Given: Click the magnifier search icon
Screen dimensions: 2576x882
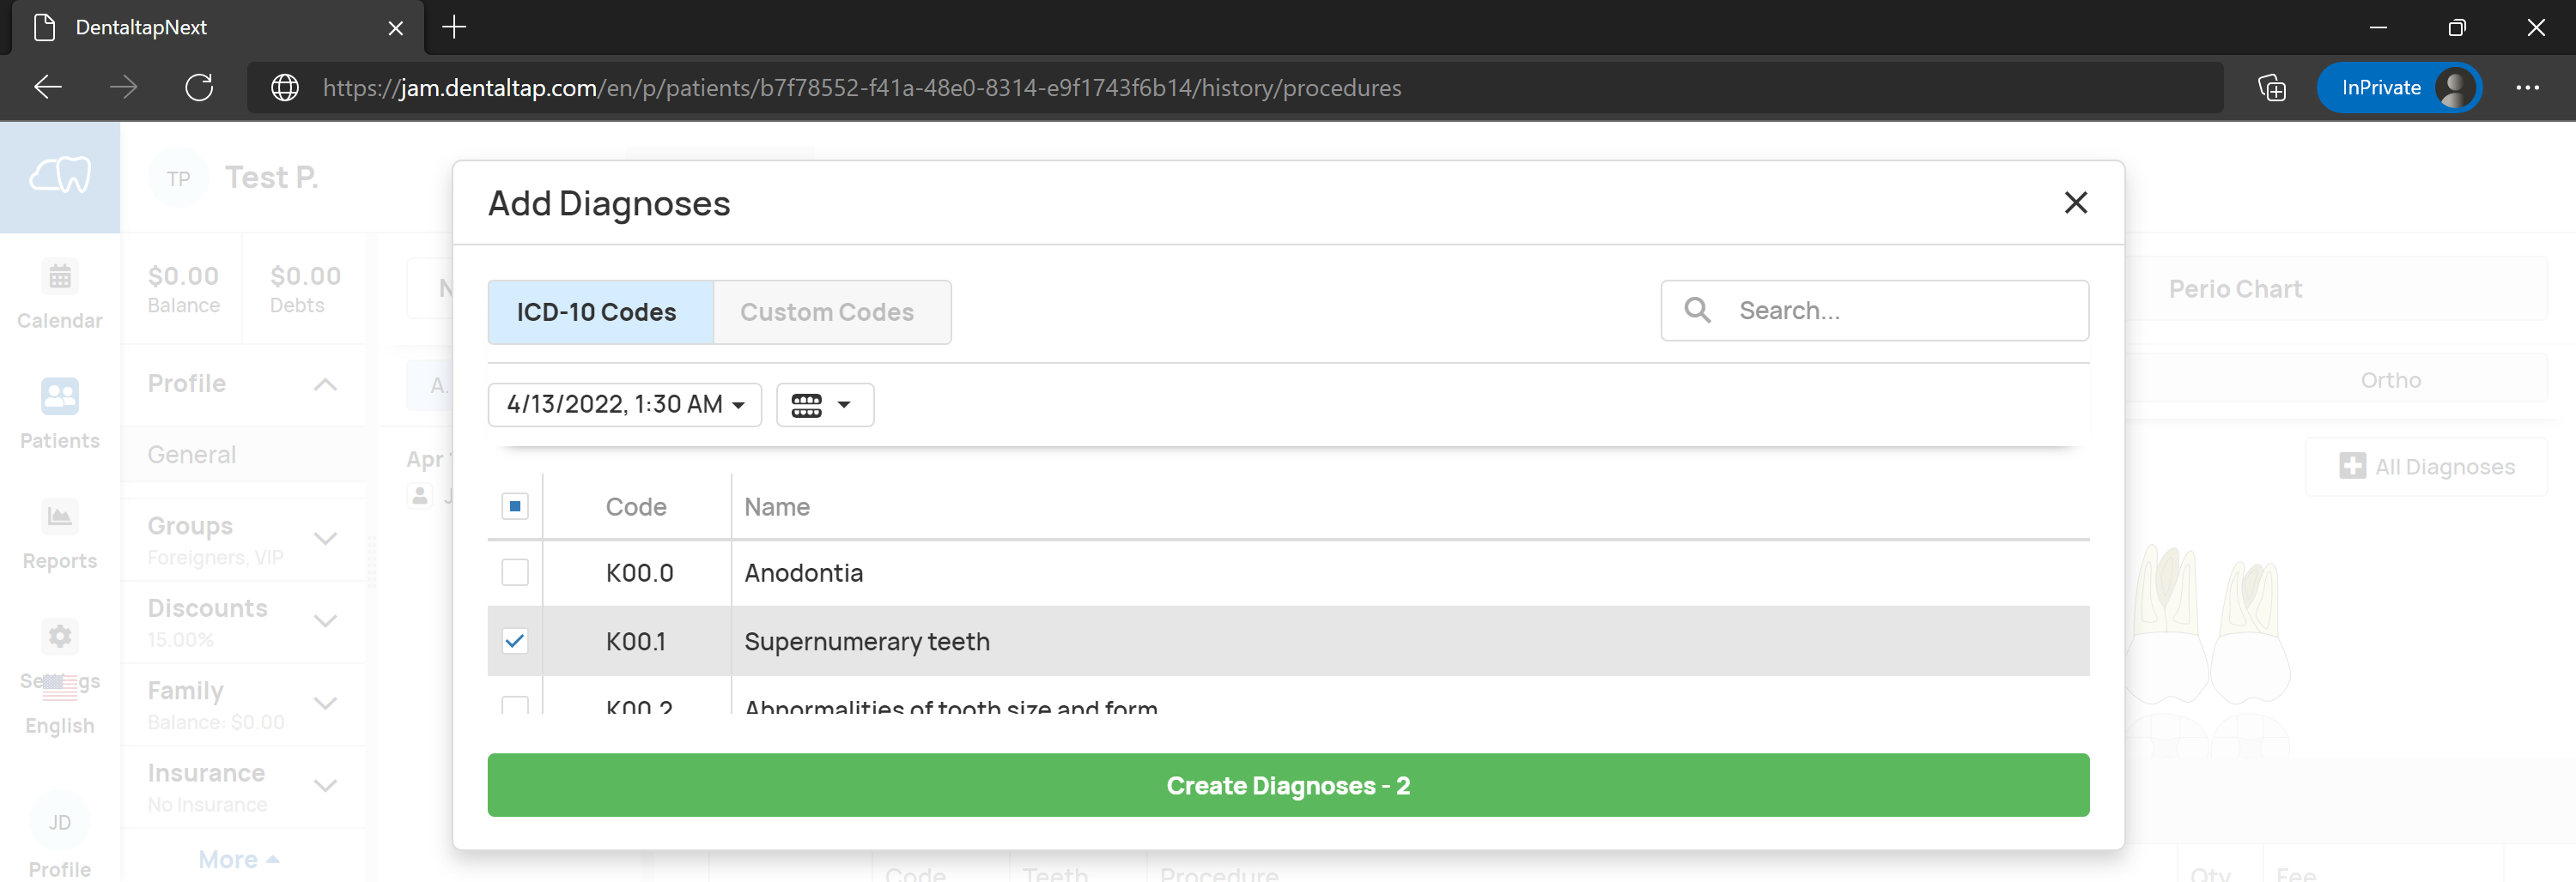Looking at the screenshot, I should 1696,310.
